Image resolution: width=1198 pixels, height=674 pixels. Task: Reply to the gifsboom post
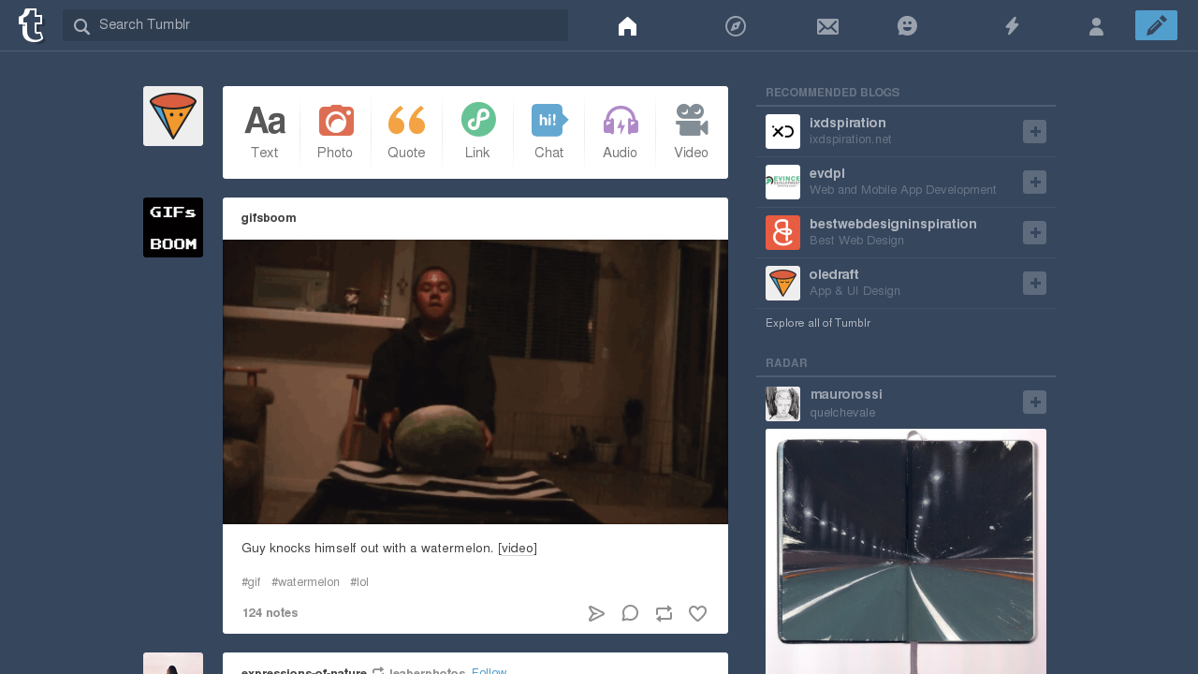[630, 613]
